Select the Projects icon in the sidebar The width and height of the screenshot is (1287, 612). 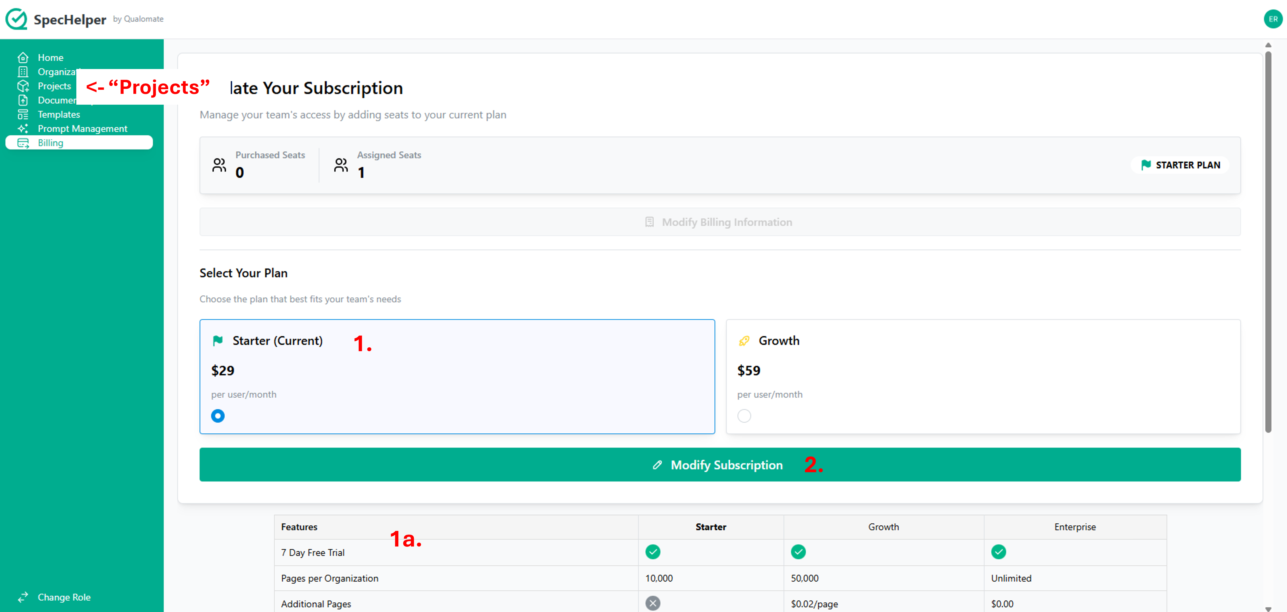point(23,86)
